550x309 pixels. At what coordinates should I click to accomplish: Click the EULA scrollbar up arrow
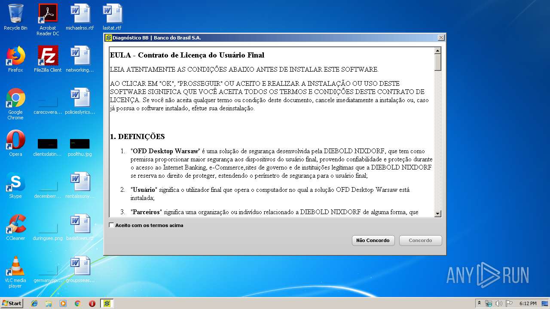pyautogui.click(x=438, y=51)
